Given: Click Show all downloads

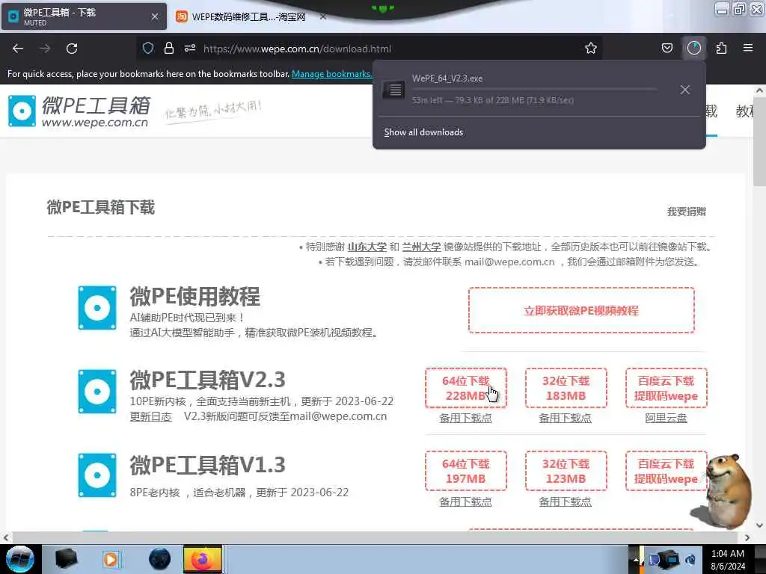Looking at the screenshot, I should (423, 132).
